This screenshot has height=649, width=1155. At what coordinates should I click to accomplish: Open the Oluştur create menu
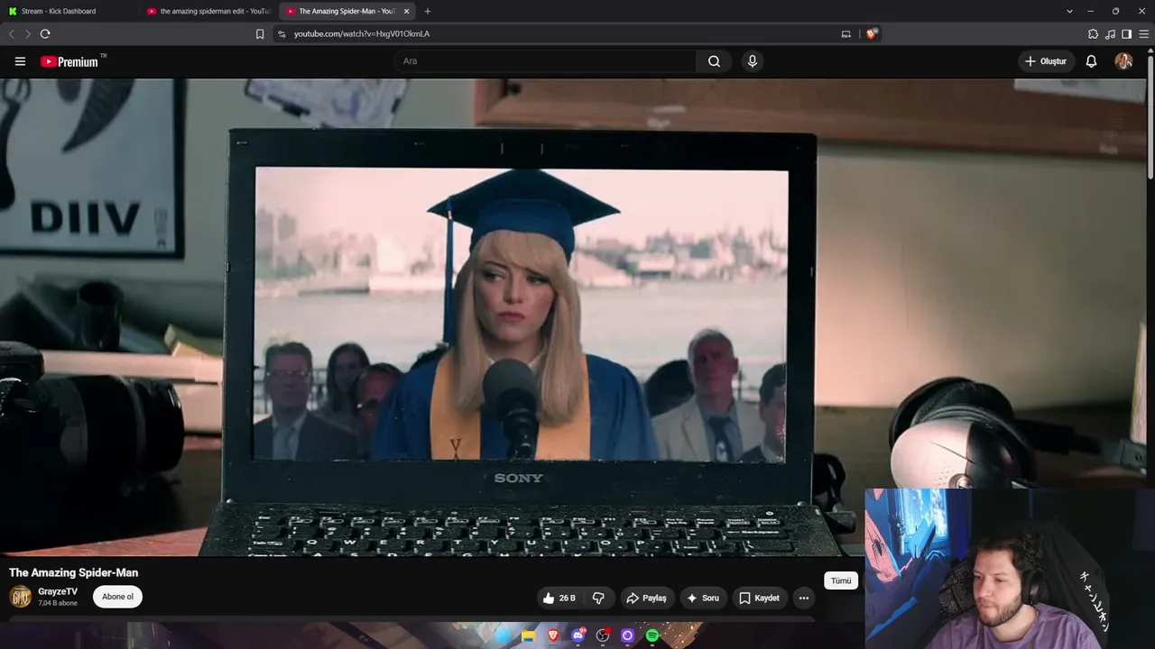click(x=1046, y=61)
